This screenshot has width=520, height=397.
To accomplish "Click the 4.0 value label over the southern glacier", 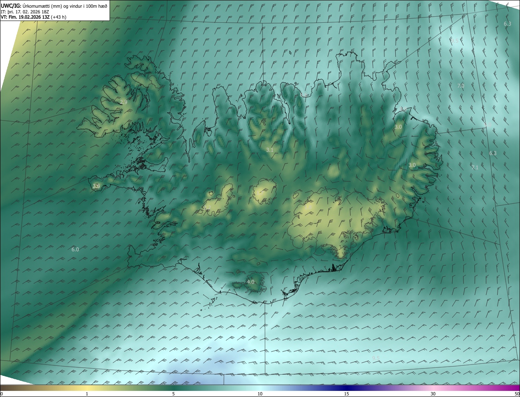I will 251,282.
